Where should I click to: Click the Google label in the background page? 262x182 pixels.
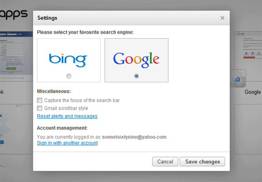(252, 92)
